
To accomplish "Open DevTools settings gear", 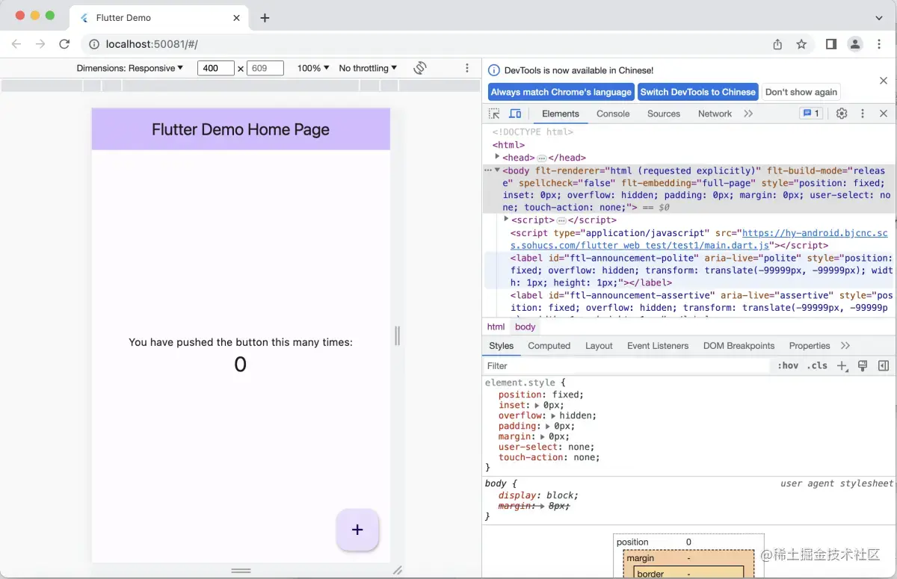I will (842, 114).
